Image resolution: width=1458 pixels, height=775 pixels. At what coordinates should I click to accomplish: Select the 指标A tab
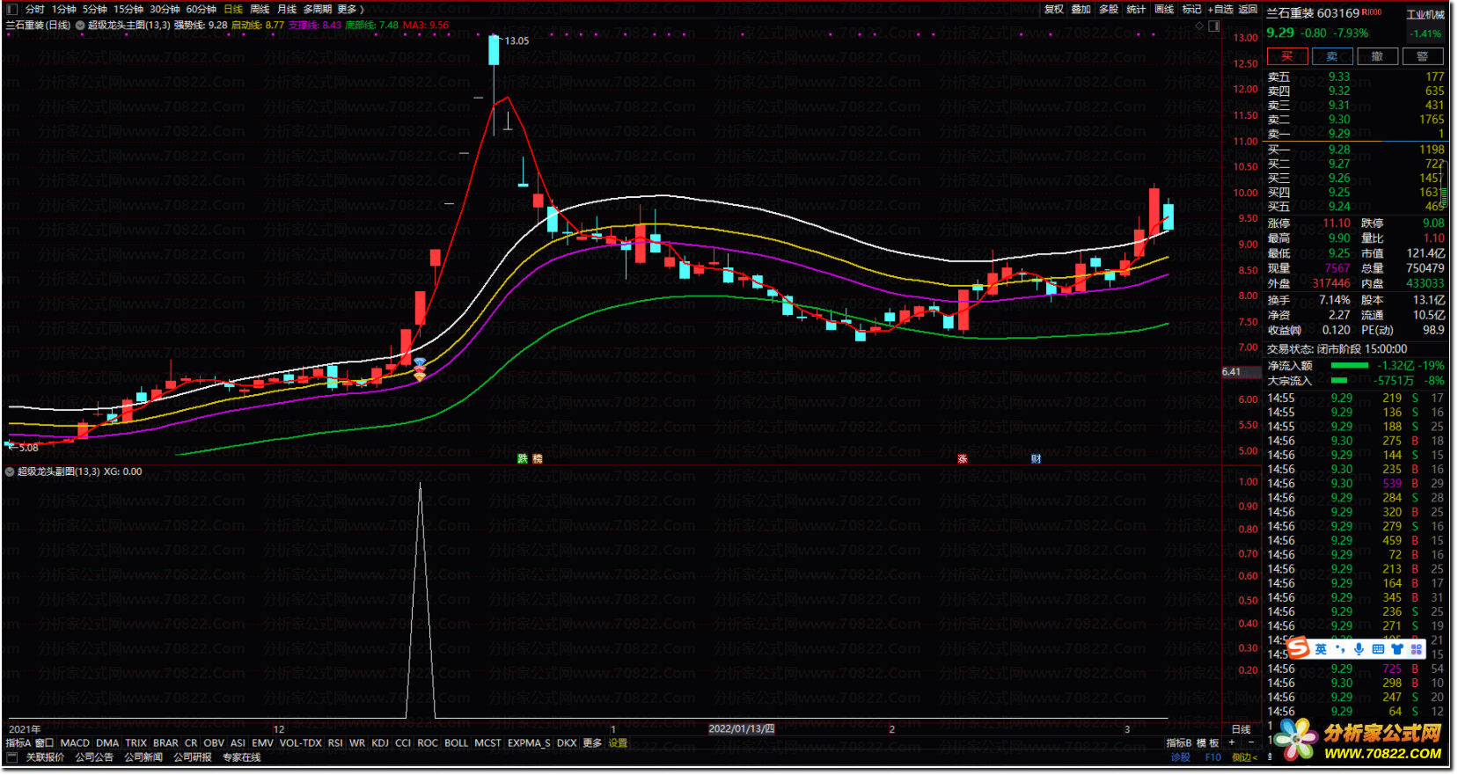click(18, 743)
